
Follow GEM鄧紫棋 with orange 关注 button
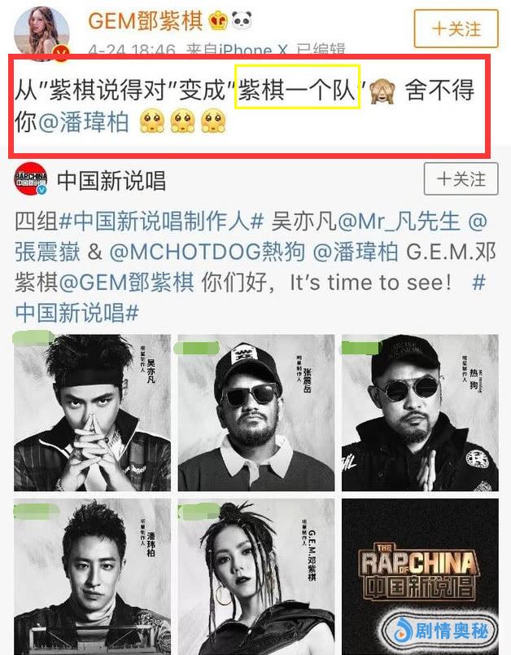coord(456,29)
